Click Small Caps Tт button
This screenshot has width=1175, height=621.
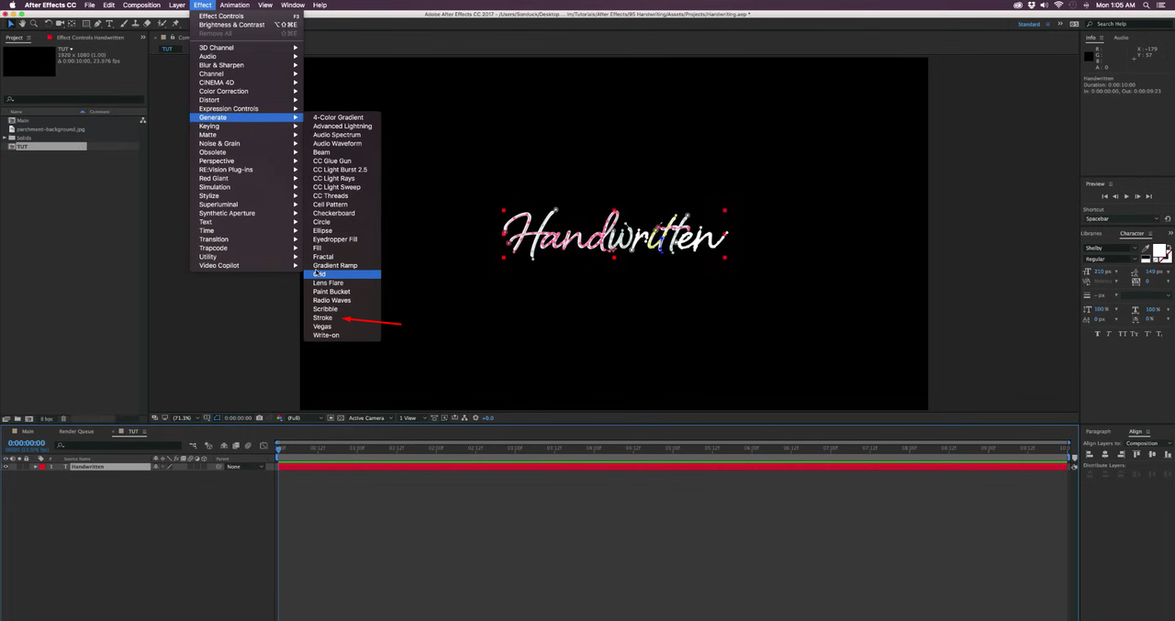pyautogui.click(x=1133, y=334)
